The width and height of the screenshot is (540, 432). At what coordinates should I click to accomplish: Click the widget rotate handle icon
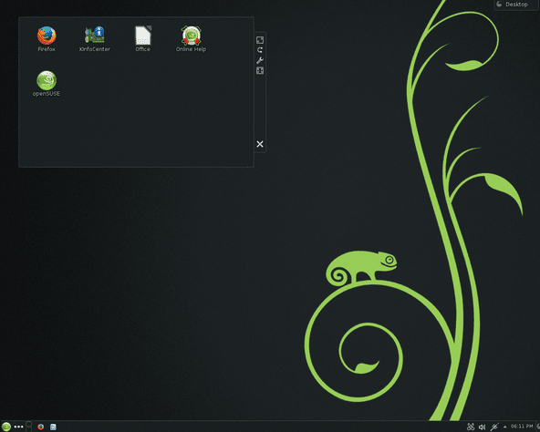(x=260, y=50)
